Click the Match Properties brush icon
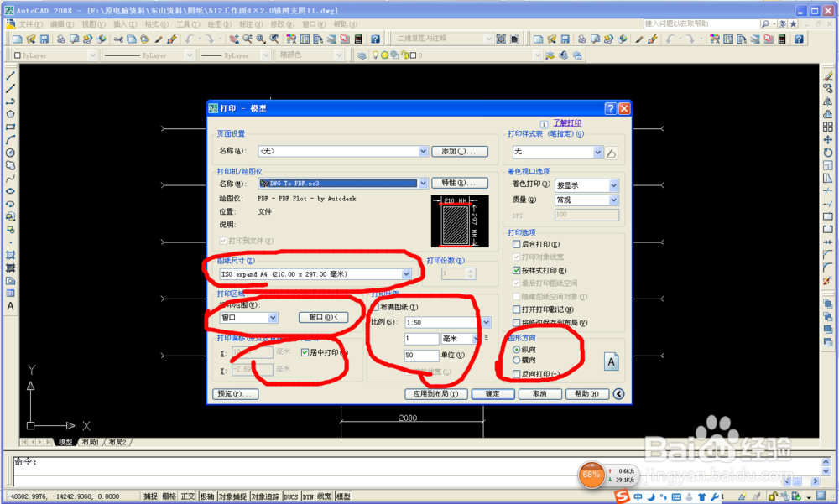 (x=159, y=39)
